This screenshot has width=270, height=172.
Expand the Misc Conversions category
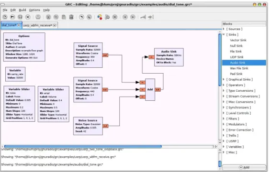[224, 102]
